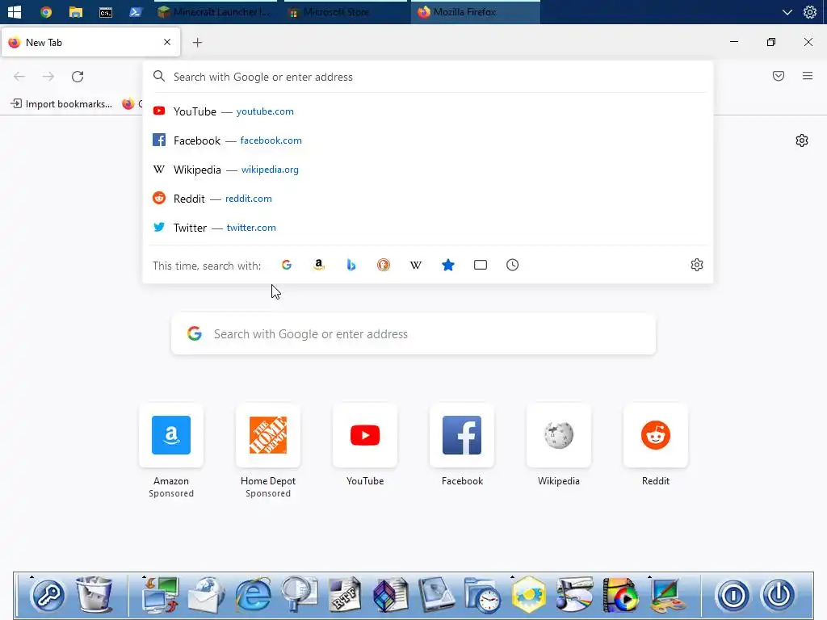The image size is (827, 620).
Task: Open Windows Start menu
Action: 15,11
